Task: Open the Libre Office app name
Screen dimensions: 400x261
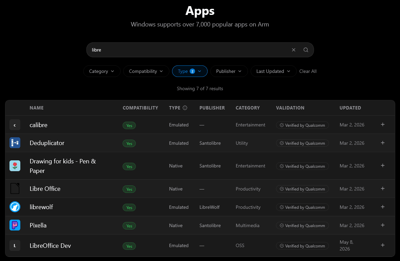Action: (45, 189)
